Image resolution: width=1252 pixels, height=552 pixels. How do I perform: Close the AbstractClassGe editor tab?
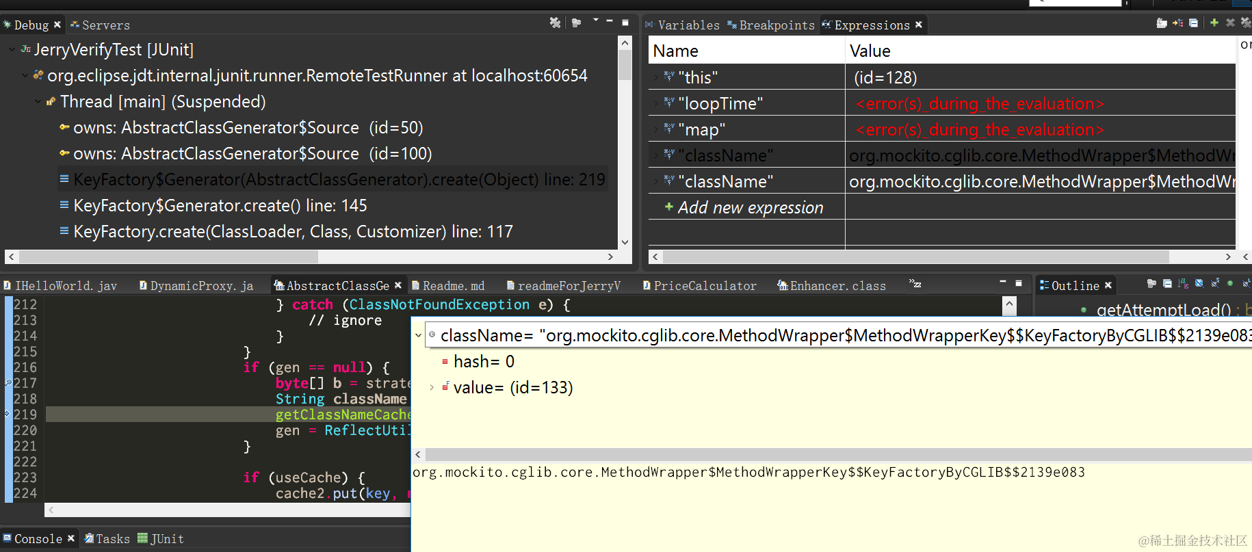(398, 285)
